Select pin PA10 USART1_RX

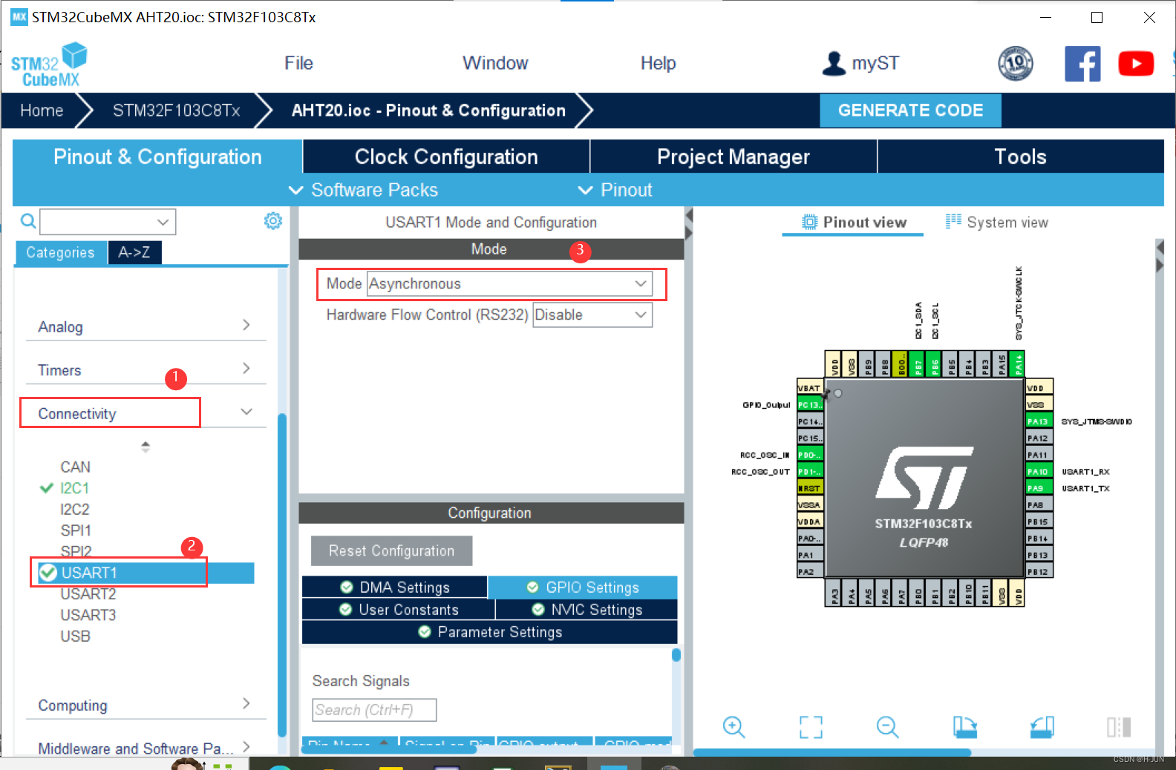click(x=1038, y=472)
